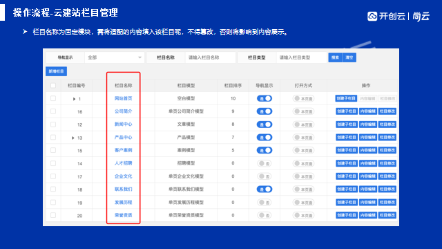This screenshot has height=249, width=442.
Task: Toggle 打开方式 switch for 网站首页 row
Action: click(x=303, y=98)
